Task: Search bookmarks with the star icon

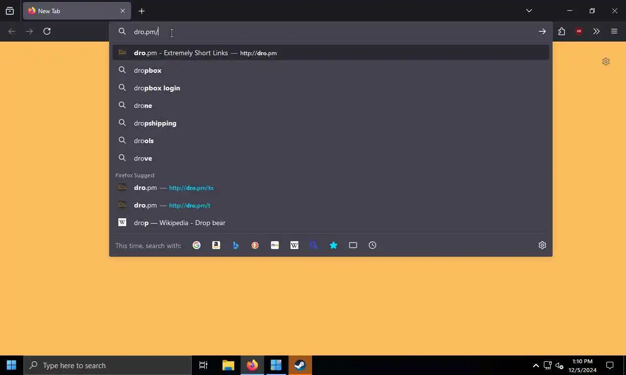Action: (x=334, y=245)
